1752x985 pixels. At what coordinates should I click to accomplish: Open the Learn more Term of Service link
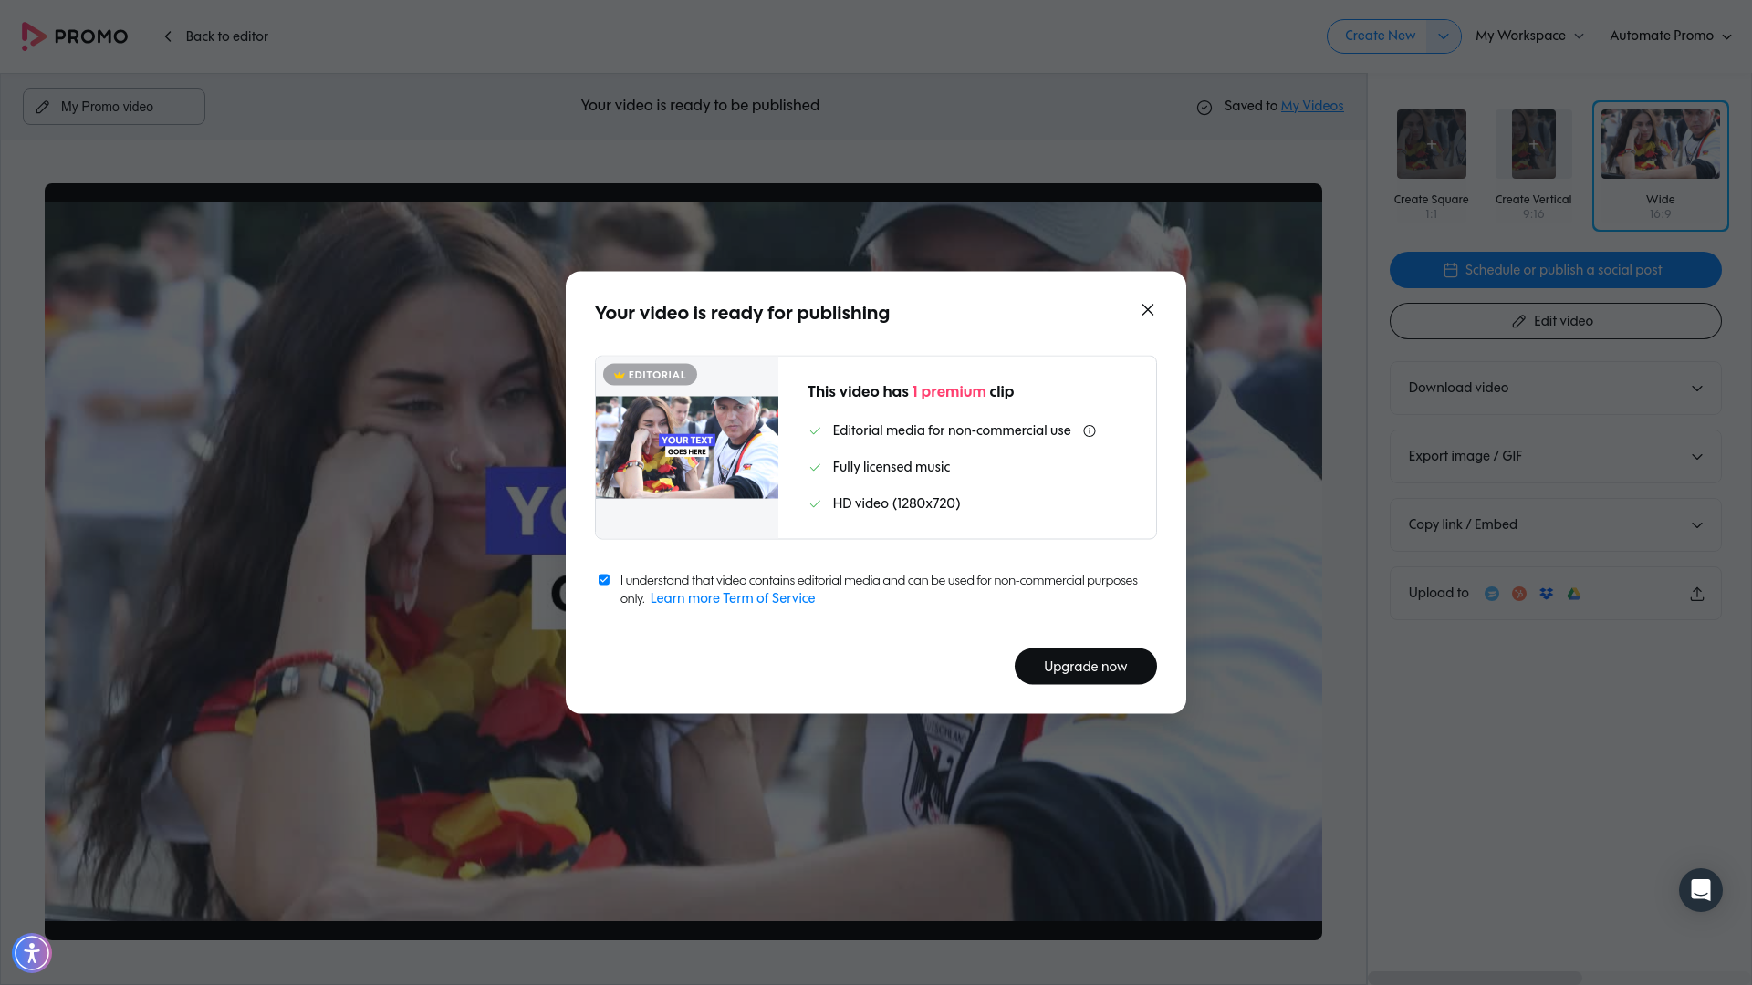tap(733, 598)
